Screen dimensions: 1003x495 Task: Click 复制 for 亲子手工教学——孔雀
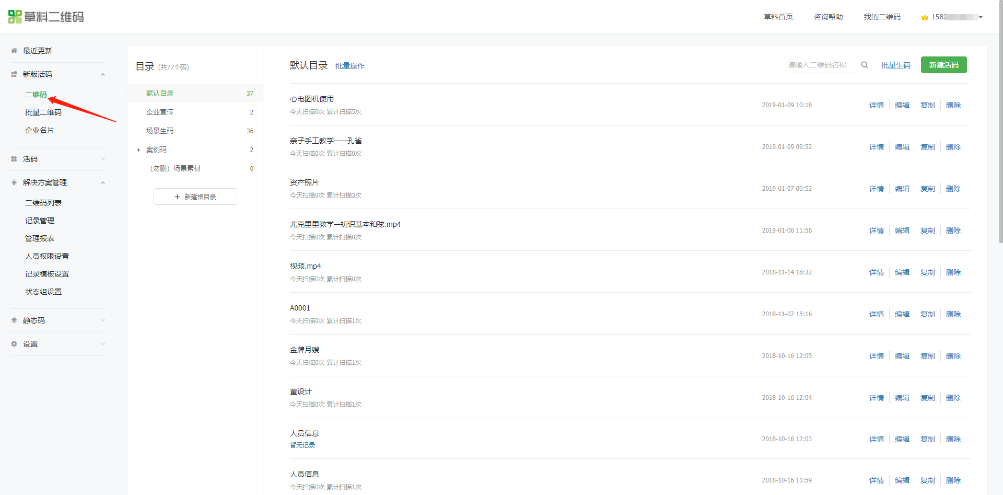click(x=928, y=147)
